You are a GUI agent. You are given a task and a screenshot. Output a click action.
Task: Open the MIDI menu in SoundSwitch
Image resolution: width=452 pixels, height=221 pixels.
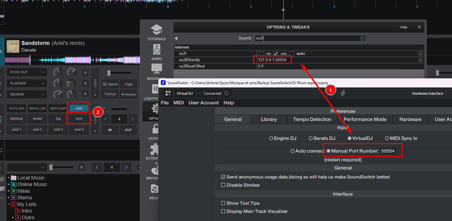179,103
